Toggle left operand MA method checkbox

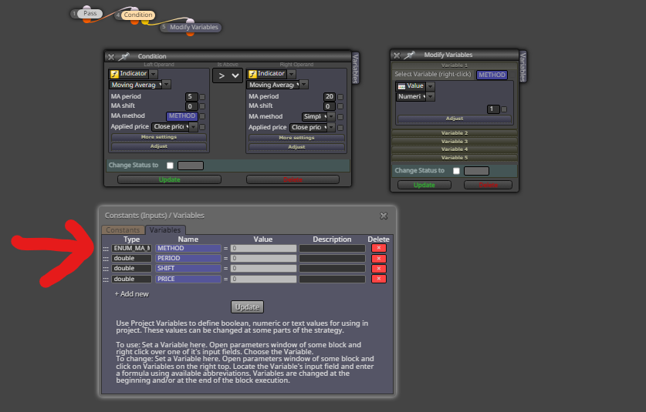click(x=202, y=116)
